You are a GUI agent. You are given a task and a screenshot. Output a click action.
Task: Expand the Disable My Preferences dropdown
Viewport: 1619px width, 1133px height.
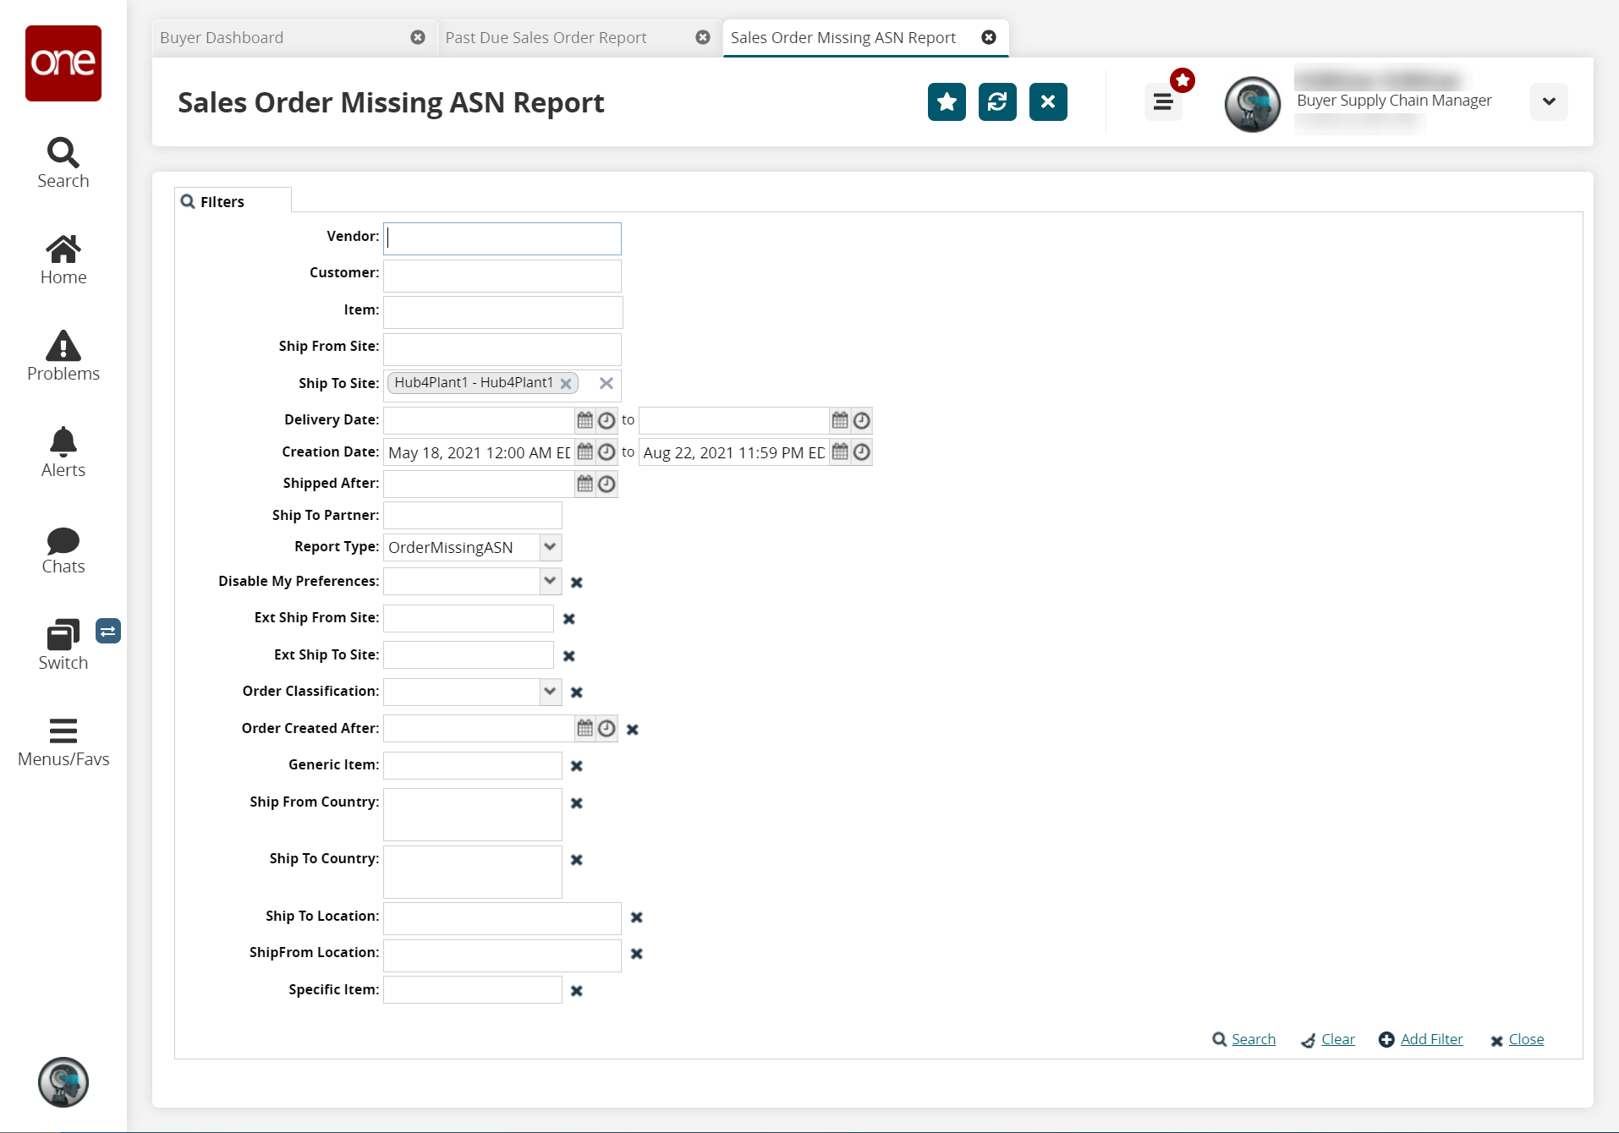pos(550,581)
